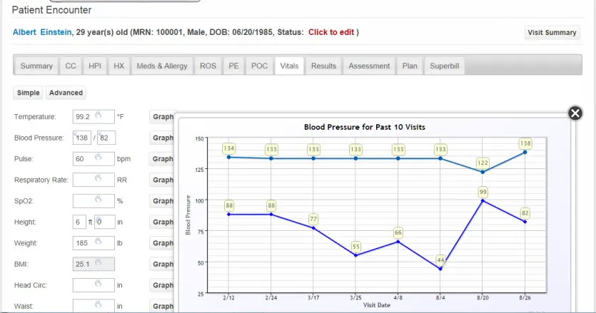596x313 pixels.
Task: Click the 'Blood Pressure for Past 10 Visits' title
Action: click(365, 127)
